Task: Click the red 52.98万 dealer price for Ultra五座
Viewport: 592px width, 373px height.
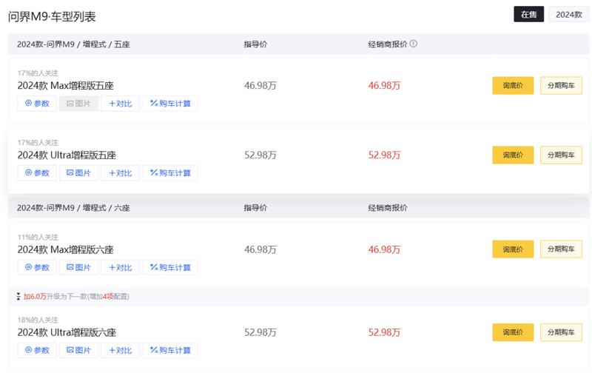Action: click(384, 155)
